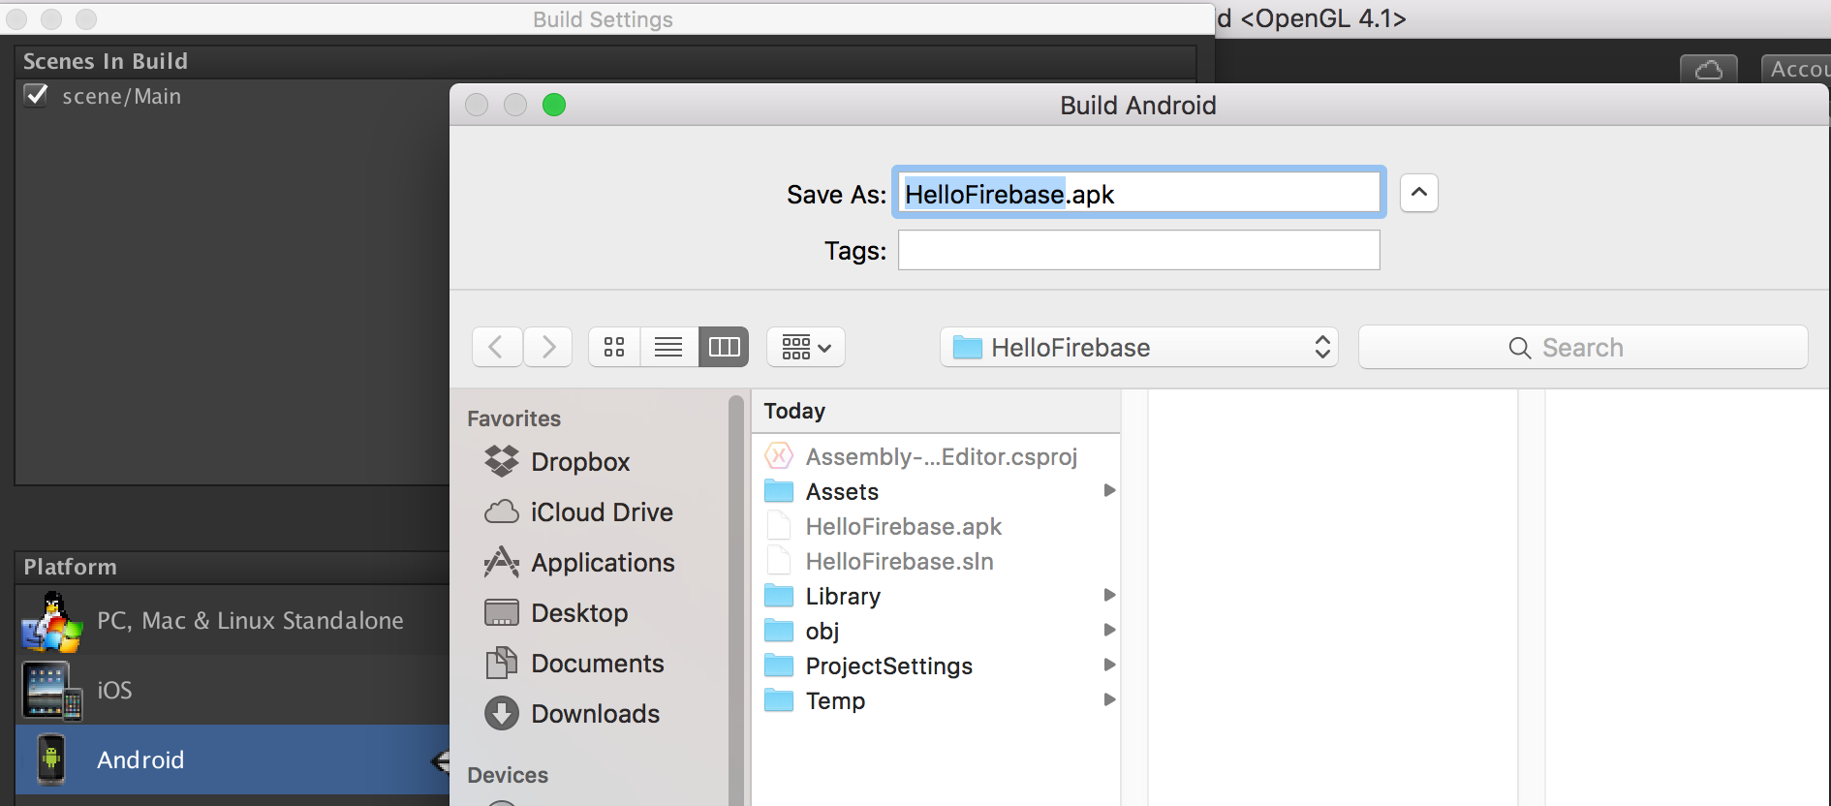
Task: Open Downloads in Favorites sidebar
Action: [595, 714]
